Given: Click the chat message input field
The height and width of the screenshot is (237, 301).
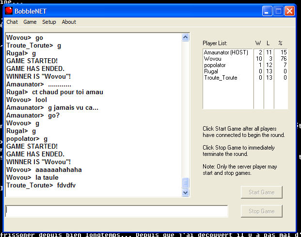Looking at the screenshot, I should coord(116,211).
